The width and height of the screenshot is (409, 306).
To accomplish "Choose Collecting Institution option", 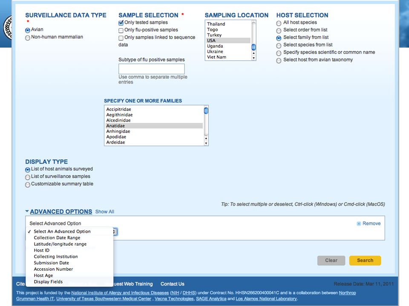I will [69, 256].
